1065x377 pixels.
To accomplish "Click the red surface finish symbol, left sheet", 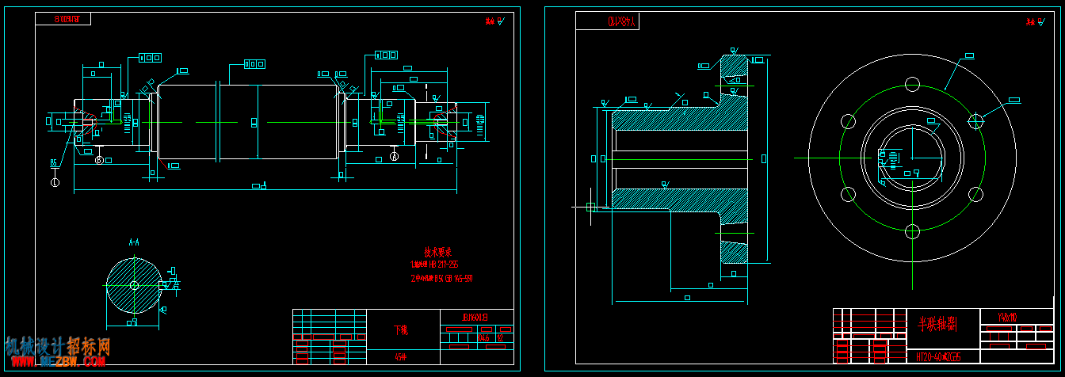I will coord(494,22).
